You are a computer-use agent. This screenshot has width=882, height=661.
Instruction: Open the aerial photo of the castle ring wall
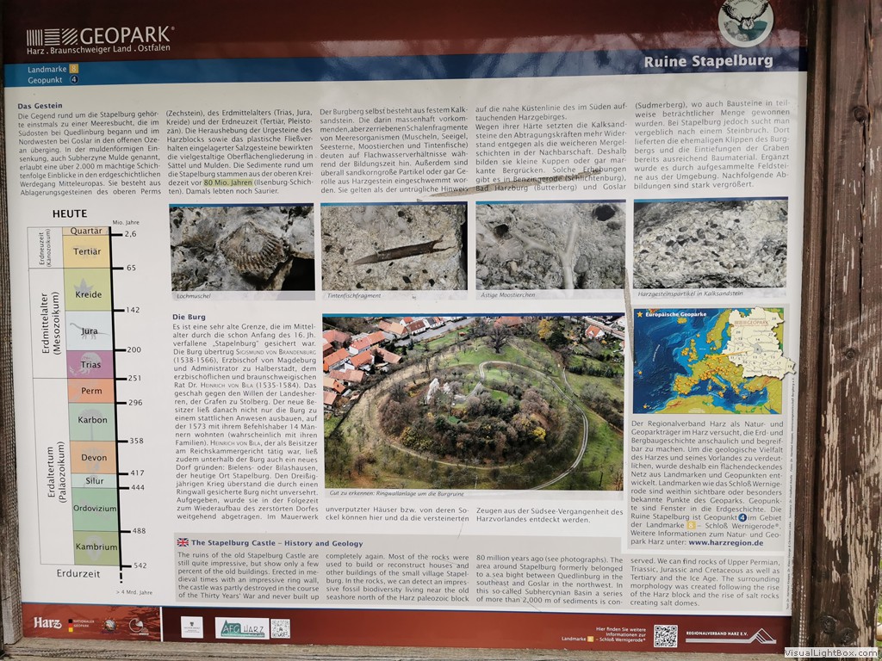pos(474,402)
